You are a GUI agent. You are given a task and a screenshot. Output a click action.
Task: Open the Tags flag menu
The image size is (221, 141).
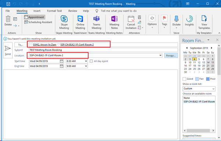164,21
